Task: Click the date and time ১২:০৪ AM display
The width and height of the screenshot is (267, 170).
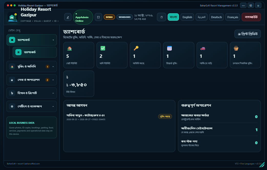Action: tap(144, 17)
